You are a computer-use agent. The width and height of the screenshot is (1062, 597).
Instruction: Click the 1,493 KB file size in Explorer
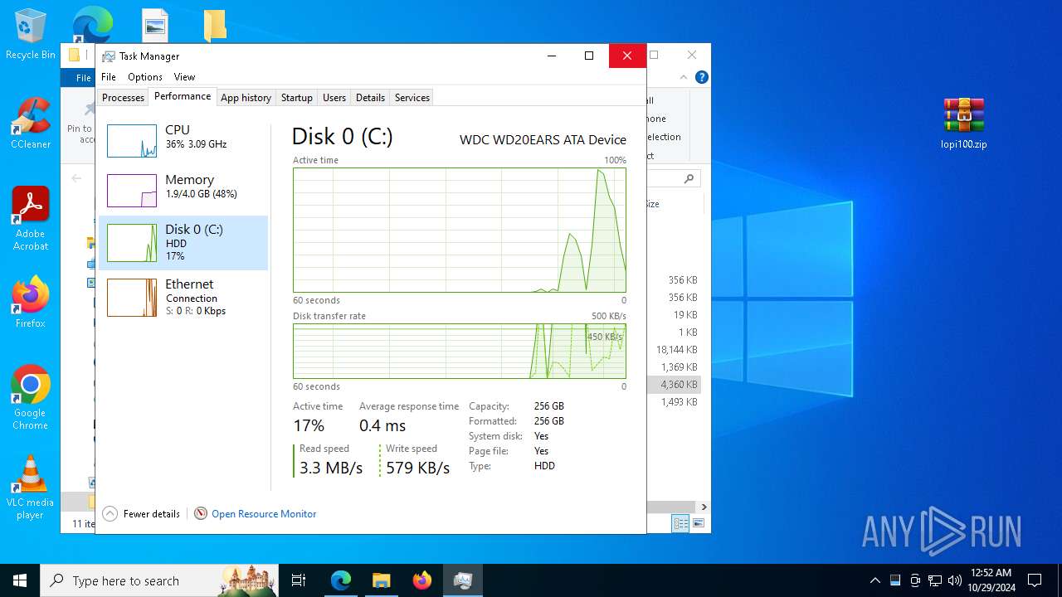pyautogui.click(x=680, y=402)
